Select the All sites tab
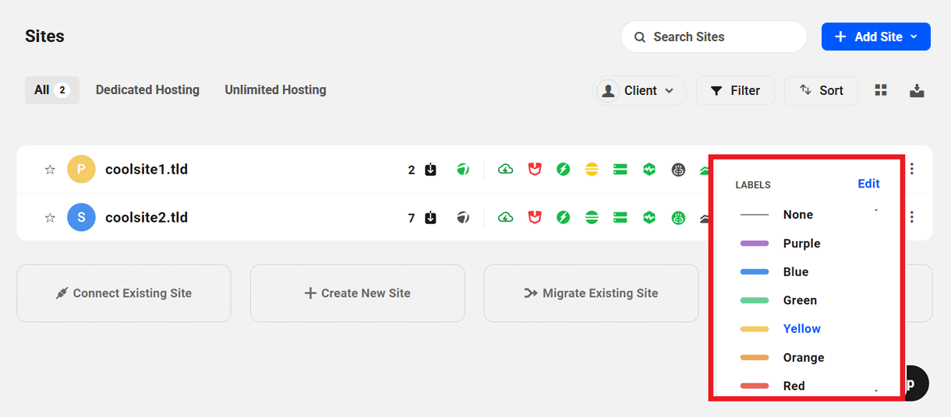This screenshot has height=417, width=951. click(x=52, y=90)
